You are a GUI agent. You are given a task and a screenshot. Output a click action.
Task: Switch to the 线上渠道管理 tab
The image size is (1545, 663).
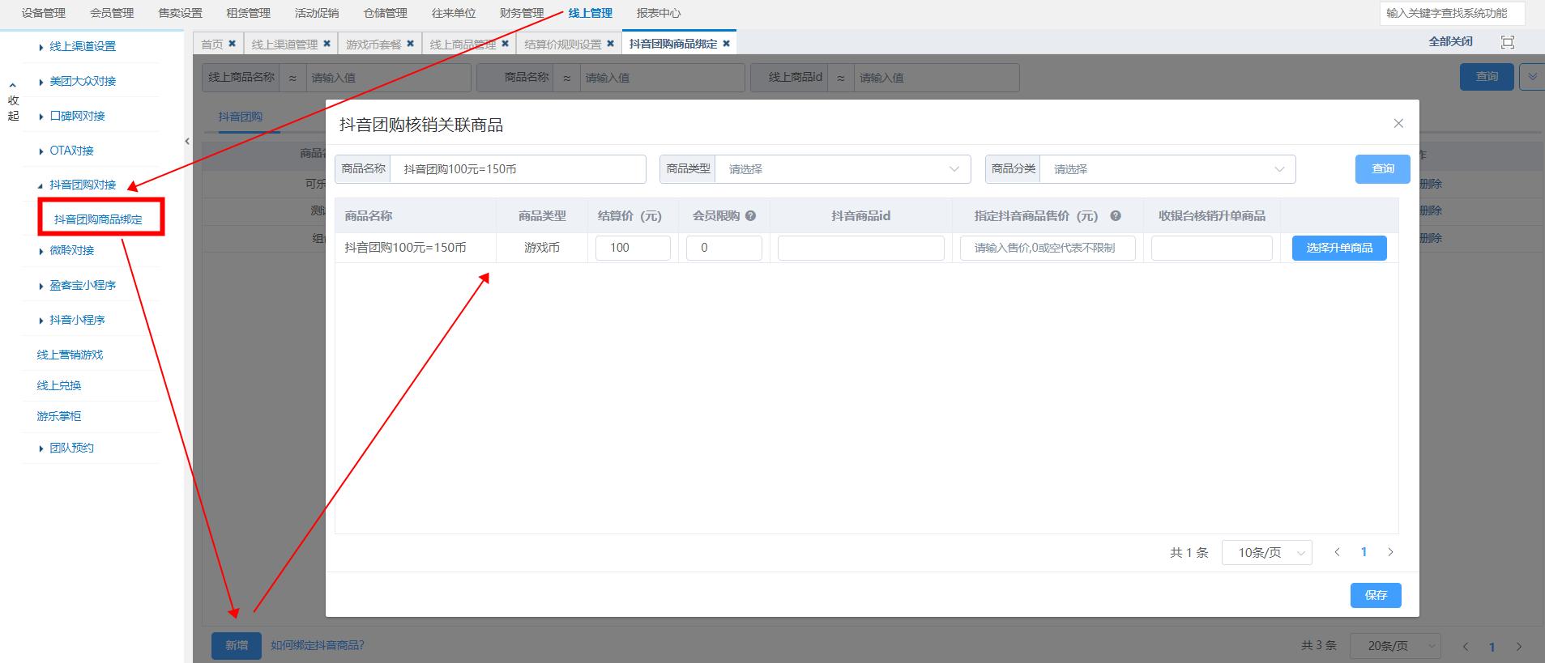(x=284, y=44)
